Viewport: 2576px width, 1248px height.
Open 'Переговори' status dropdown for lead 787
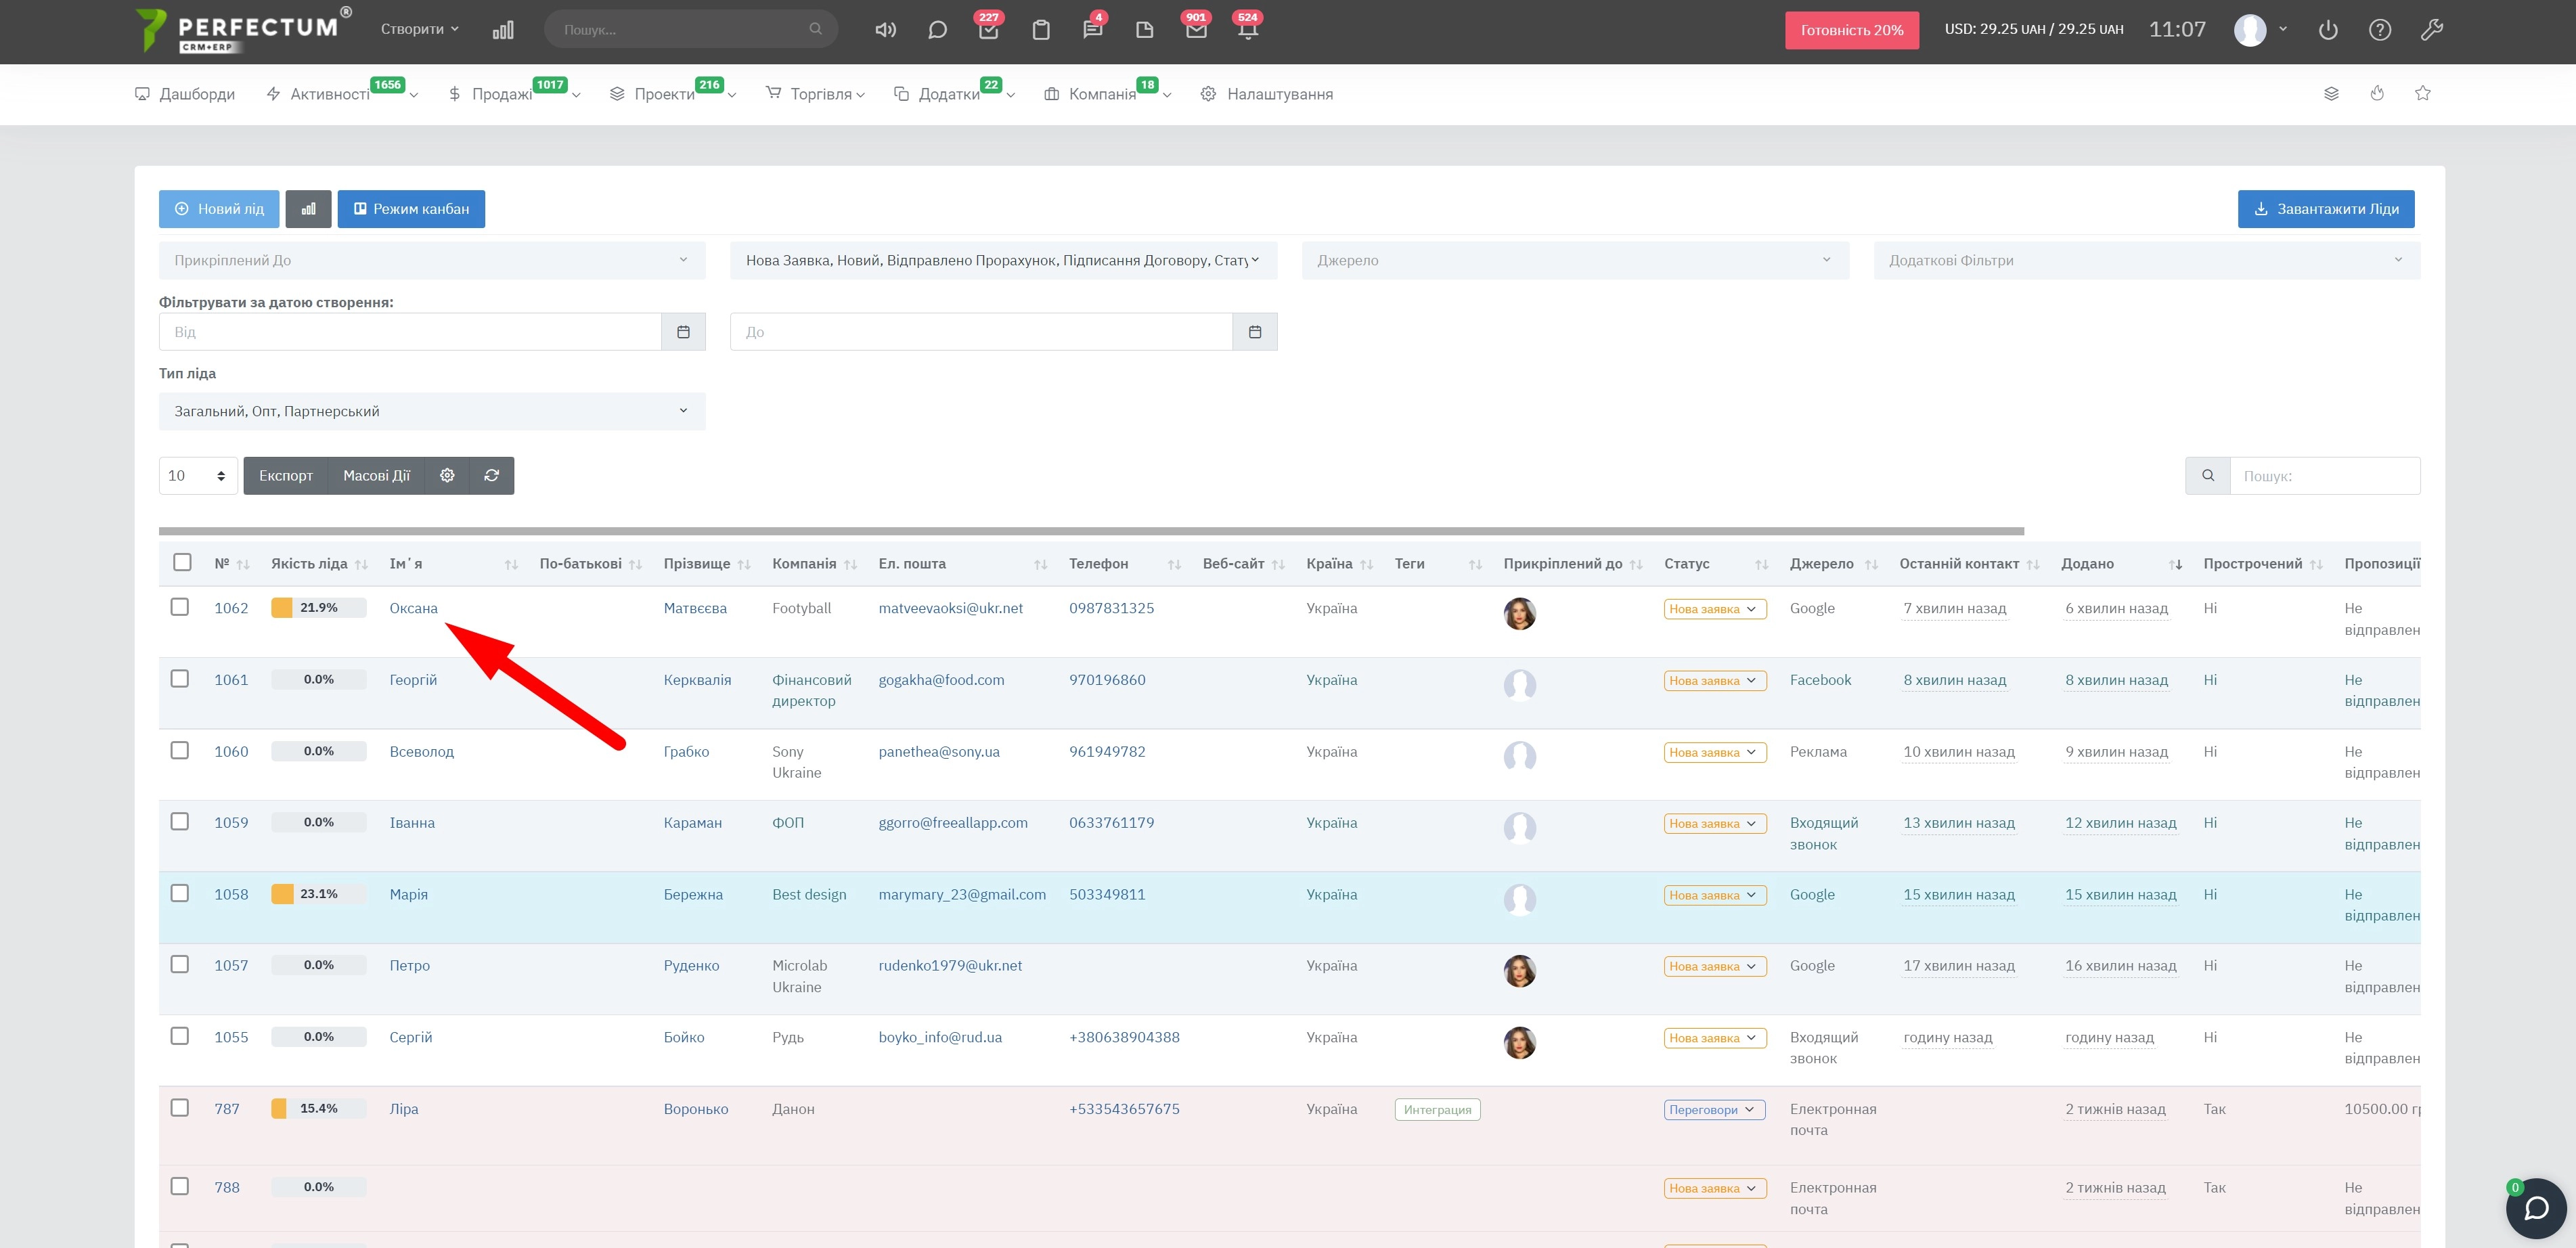(1714, 1110)
